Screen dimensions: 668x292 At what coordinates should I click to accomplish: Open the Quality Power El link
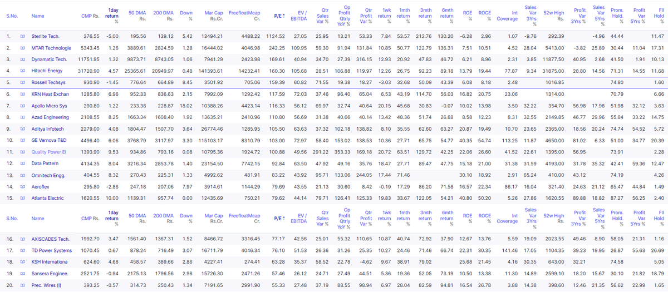(50, 151)
